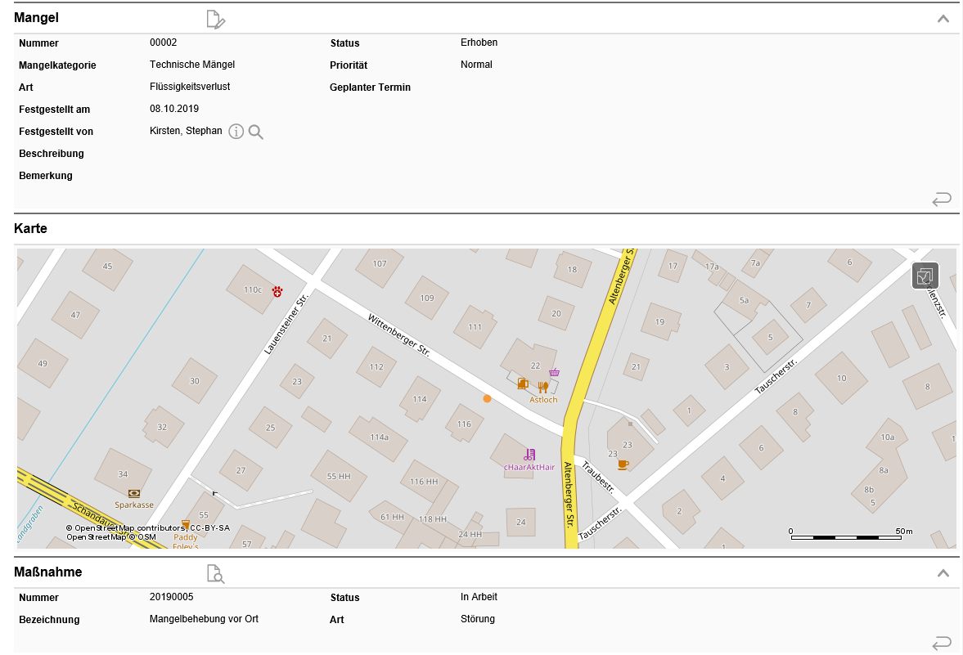Click magnifier icon next to Kirsten, Stephan
The image size is (963, 655).
pos(256,132)
